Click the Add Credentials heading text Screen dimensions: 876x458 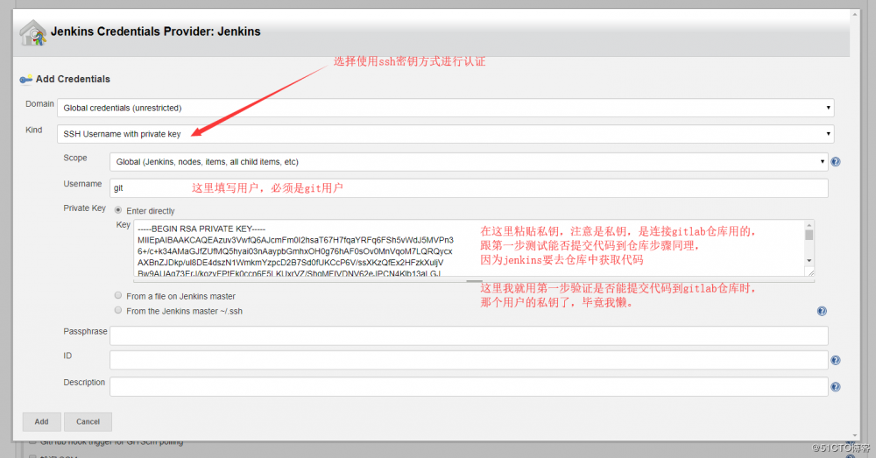point(73,80)
